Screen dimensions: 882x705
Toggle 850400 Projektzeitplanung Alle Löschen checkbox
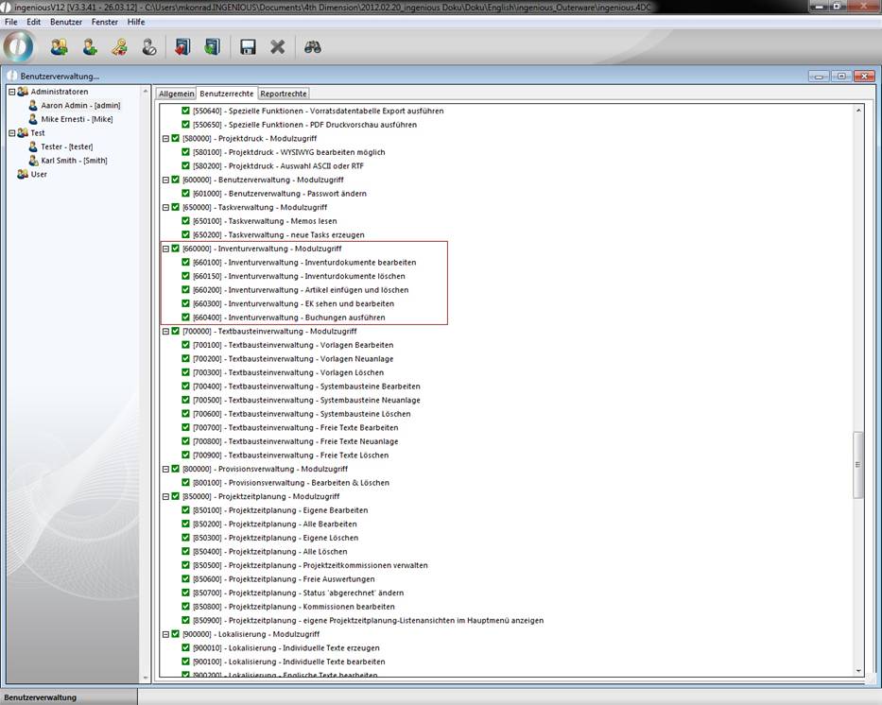click(186, 551)
